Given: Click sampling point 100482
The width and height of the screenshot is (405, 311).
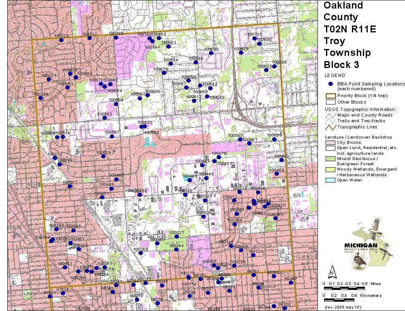Looking at the screenshot, I should 282,160.
